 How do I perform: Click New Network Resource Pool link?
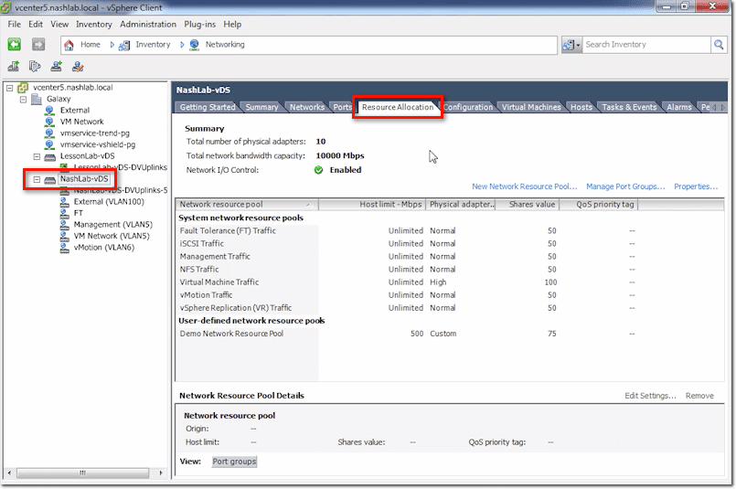point(524,186)
